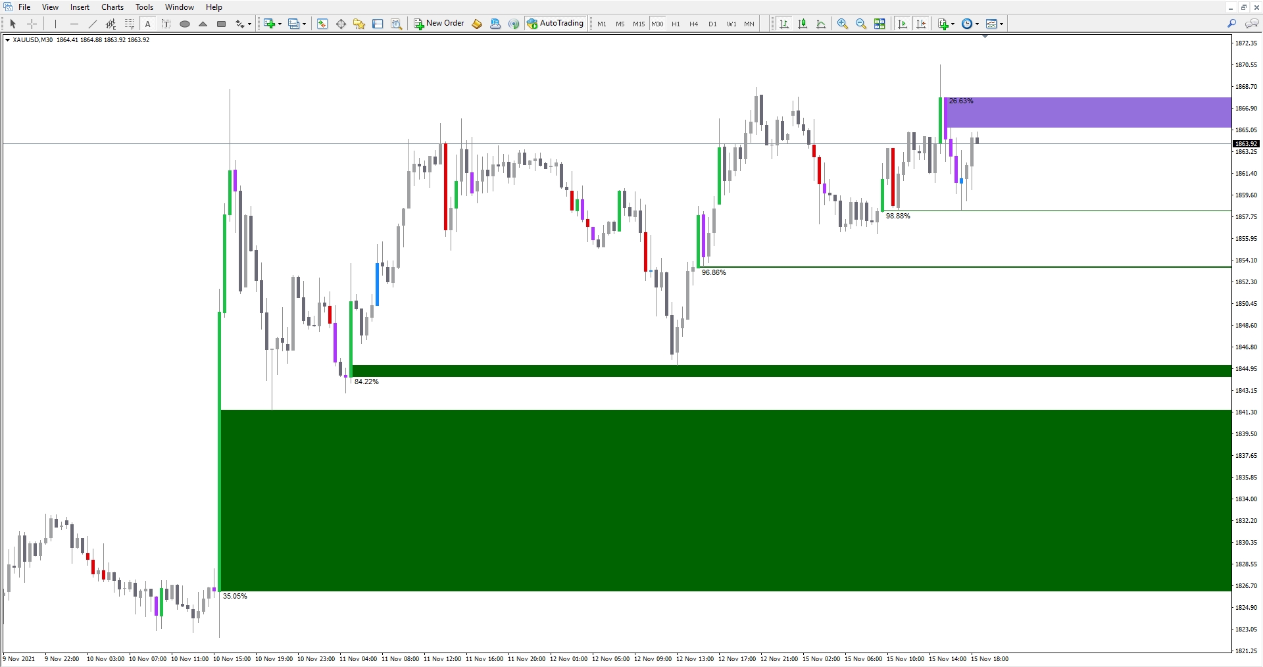Open the Indicators list icon

pos(943,24)
